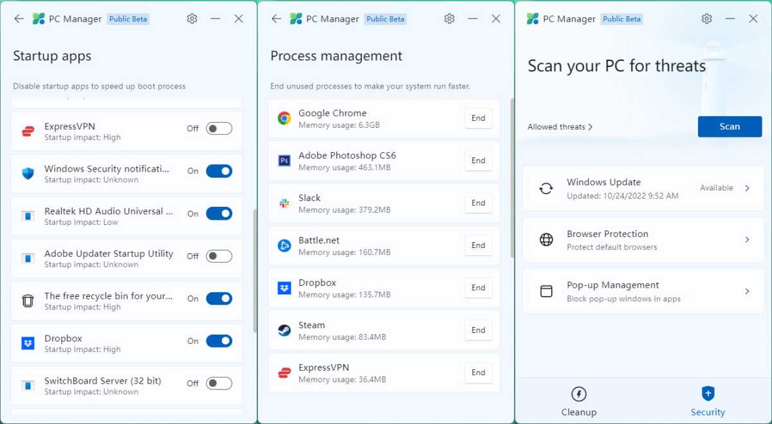This screenshot has height=424, width=772.
Task: Click the Browser Protection globe icon
Action: pyautogui.click(x=546, y=240)
